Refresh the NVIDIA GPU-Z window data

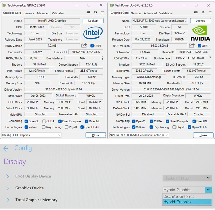(203, 12)
